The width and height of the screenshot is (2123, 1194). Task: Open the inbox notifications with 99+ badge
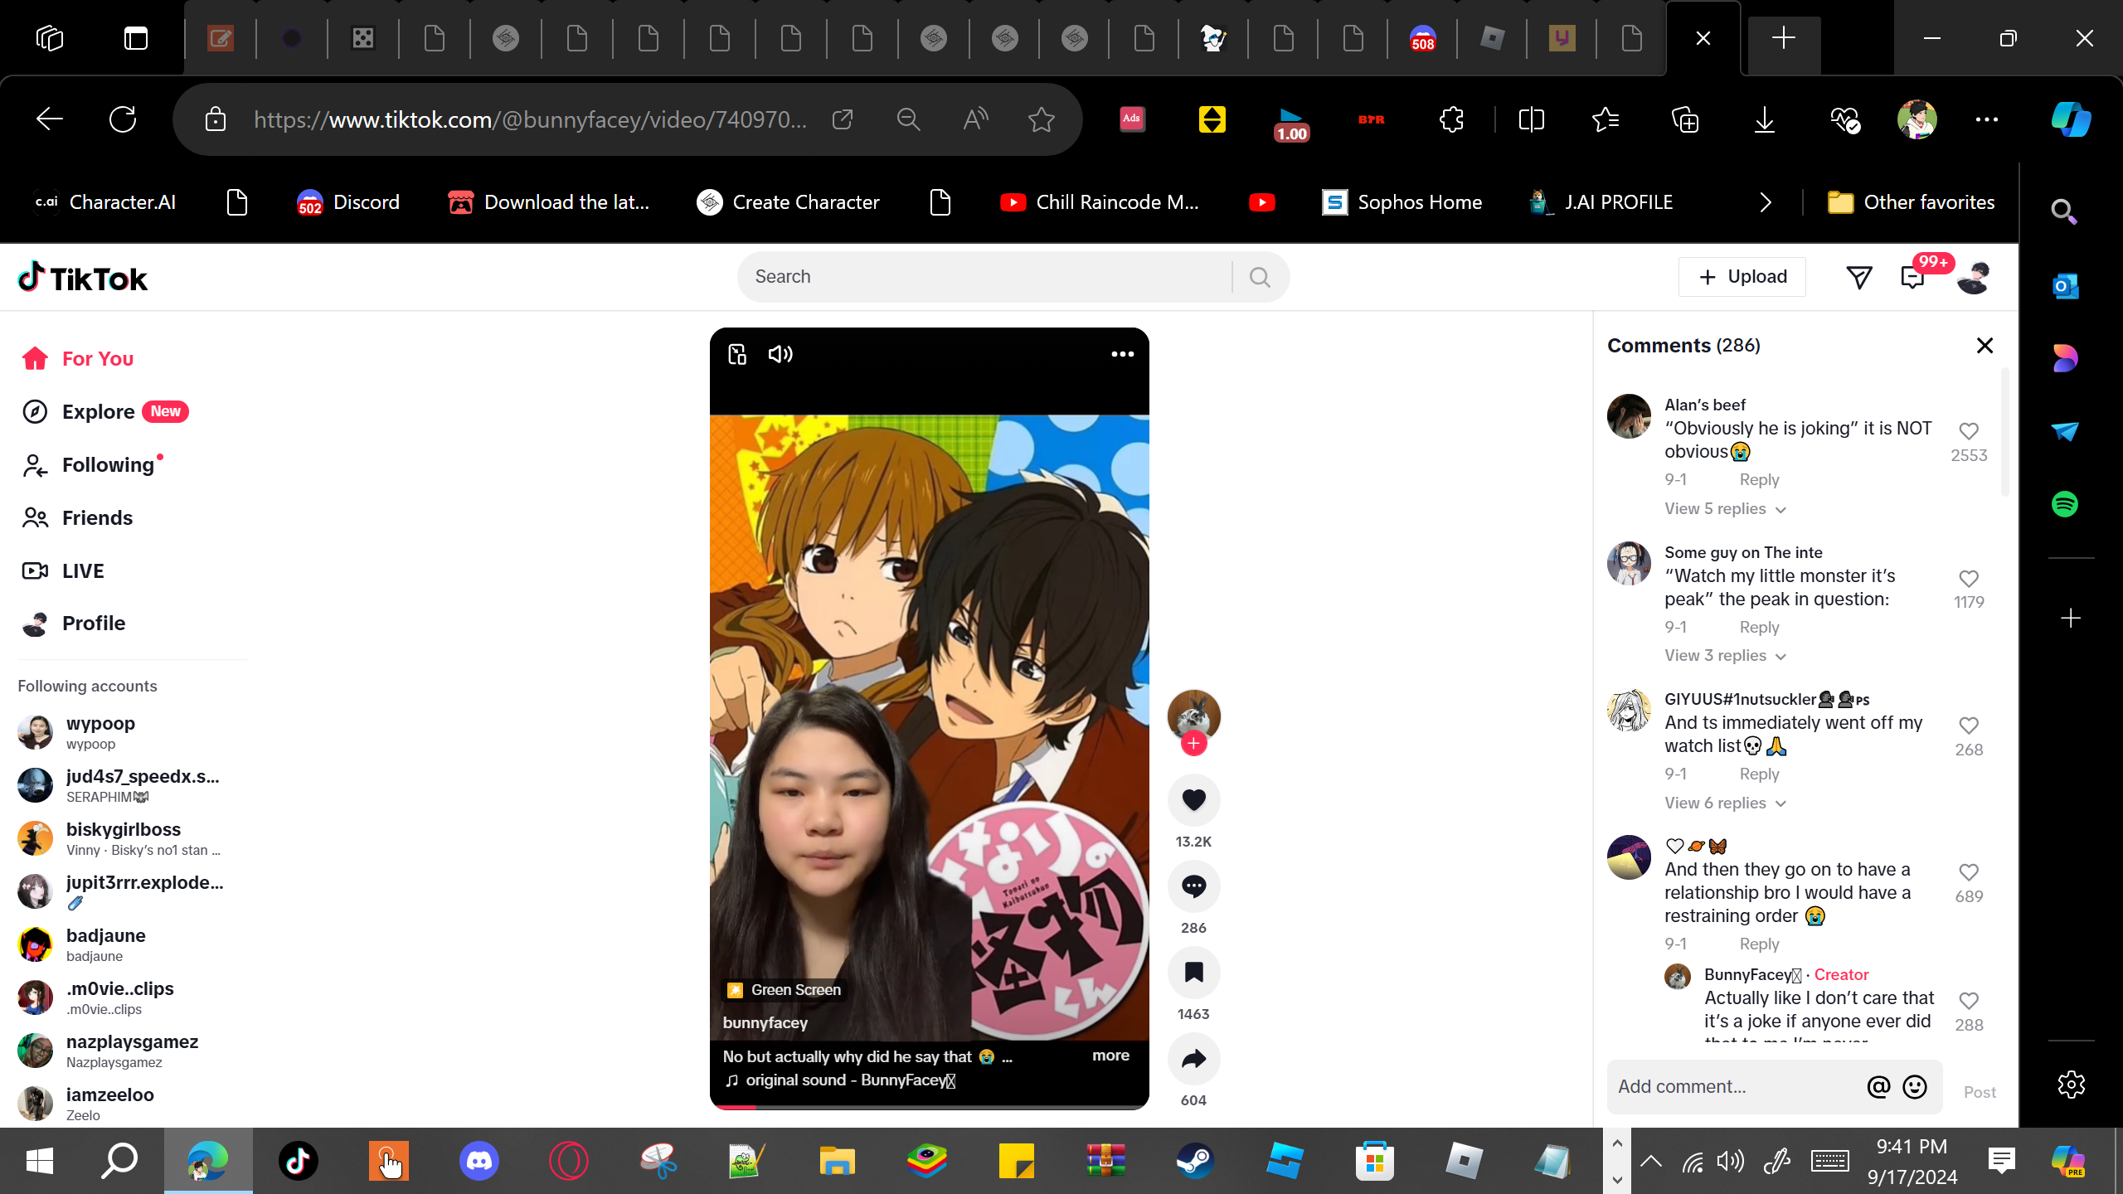1912,277
